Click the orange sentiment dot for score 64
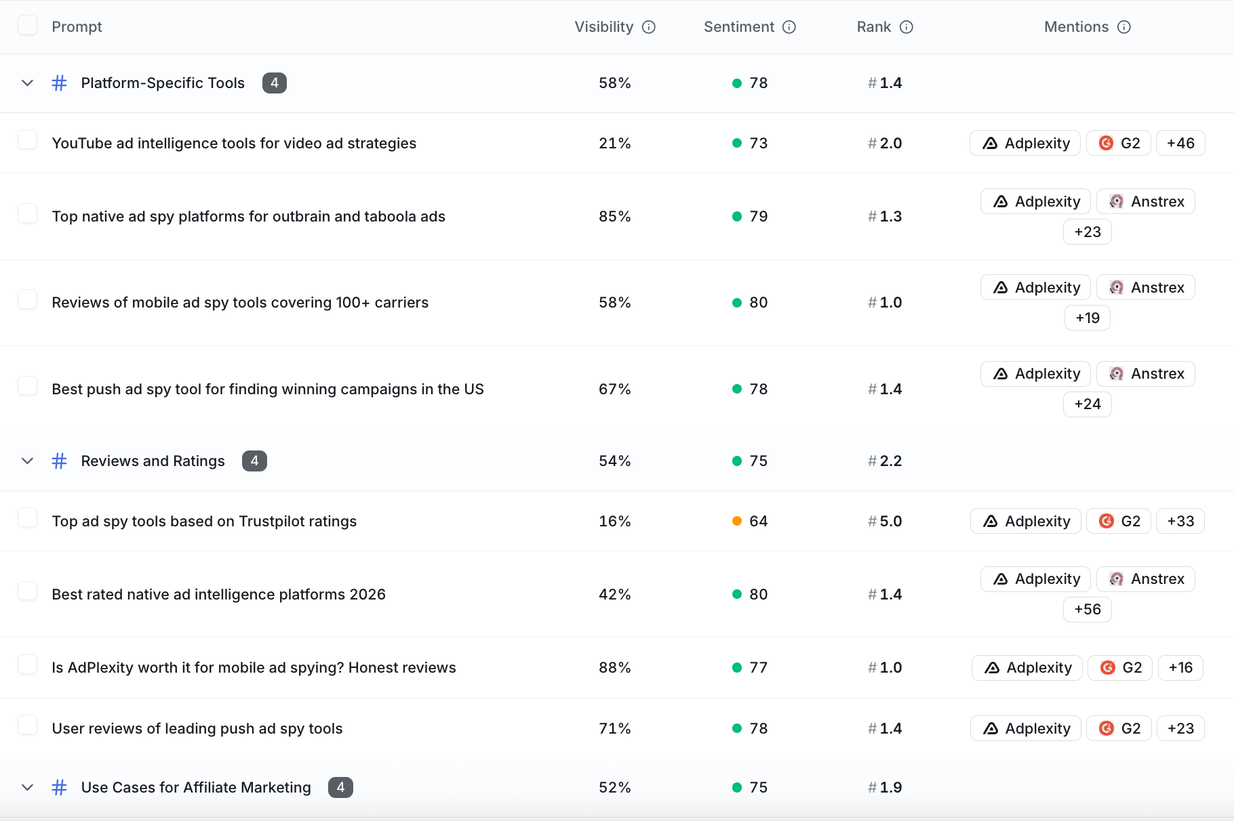Image resolution: width=1234 pixels, height=821 pixels. (737, 521)
